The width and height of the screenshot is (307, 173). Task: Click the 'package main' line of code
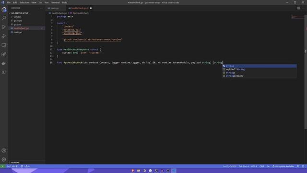coord(65,17)
